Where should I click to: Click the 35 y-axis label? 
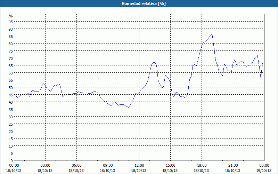(11, 109)
